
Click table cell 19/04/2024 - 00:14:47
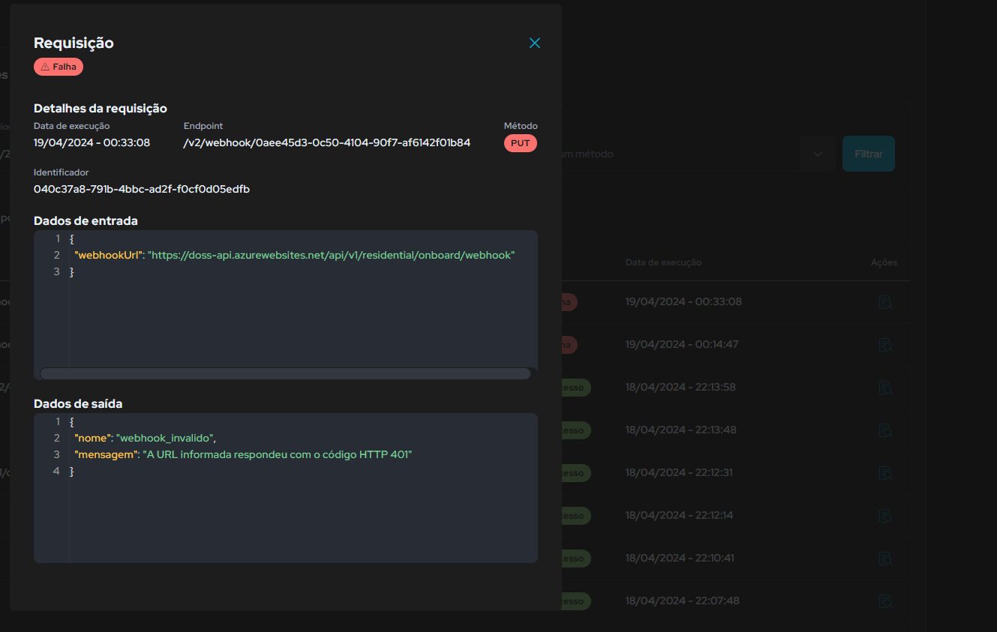pyautogui.click(x=682, y=345)
